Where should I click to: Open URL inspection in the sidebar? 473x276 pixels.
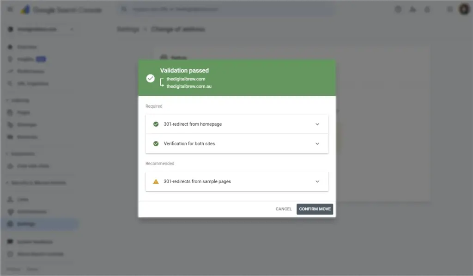(33, 83)
